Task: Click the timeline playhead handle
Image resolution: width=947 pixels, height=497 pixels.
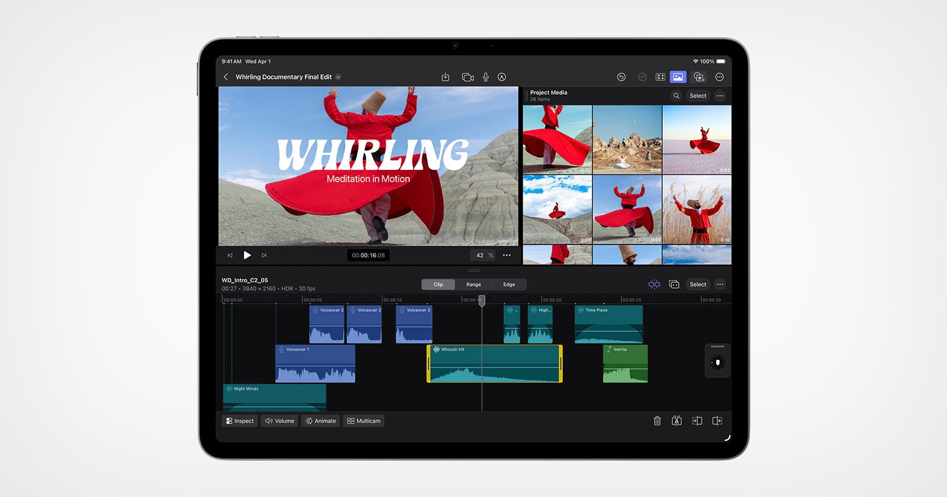Action: coord(482,301)
